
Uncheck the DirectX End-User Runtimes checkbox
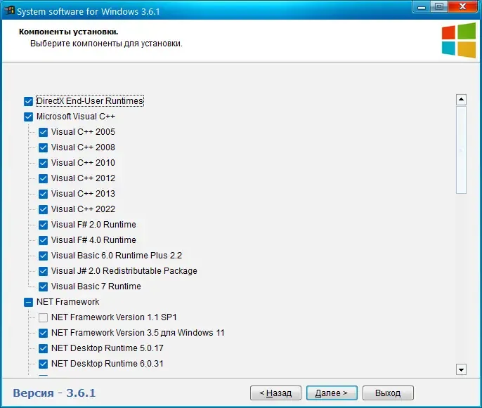pyautogui.click(x=28, y=101)
